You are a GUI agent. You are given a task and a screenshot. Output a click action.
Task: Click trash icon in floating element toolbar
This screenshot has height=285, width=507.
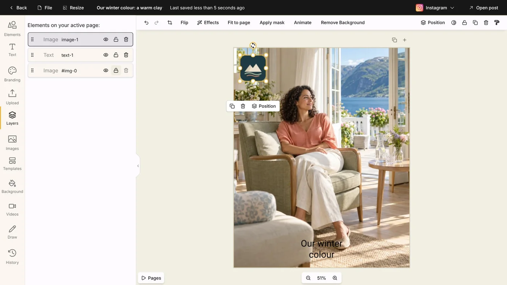[x=243, y=106]
